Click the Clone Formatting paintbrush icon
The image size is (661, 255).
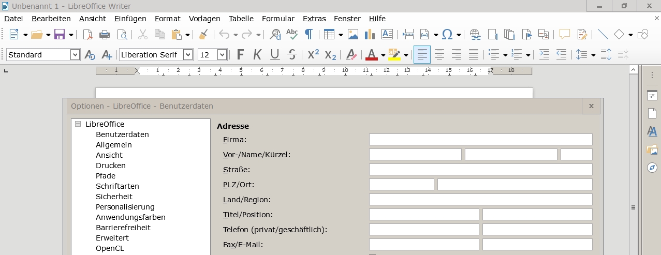203,35
